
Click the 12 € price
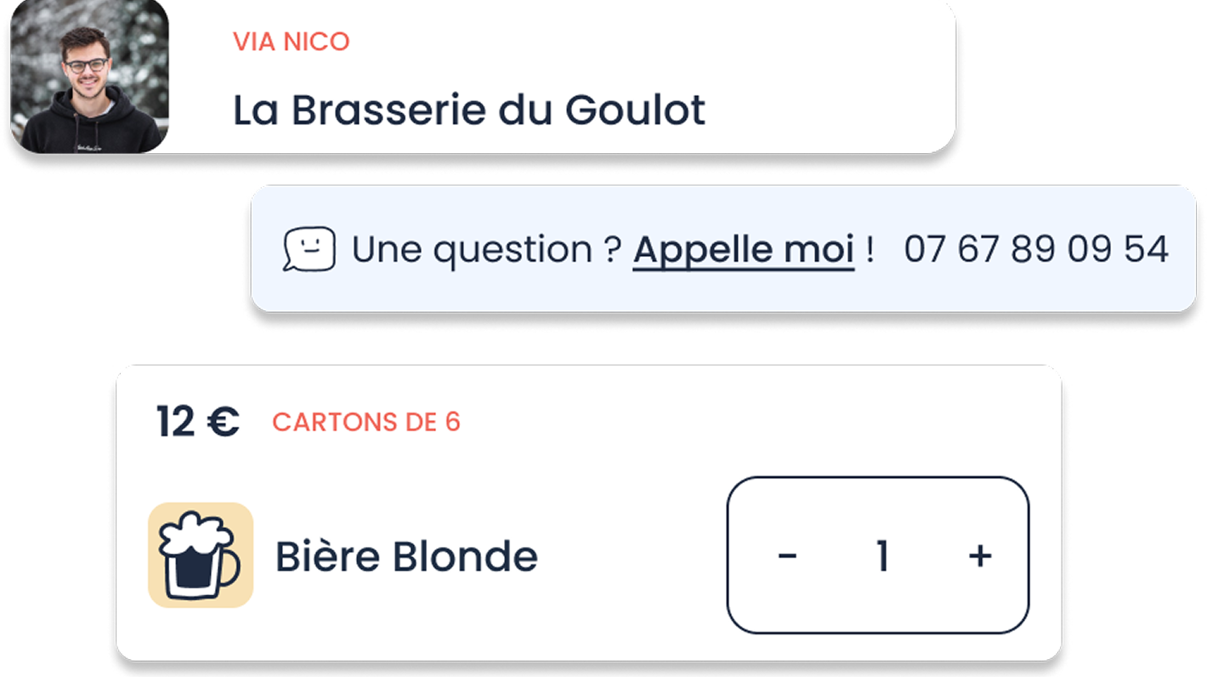coord(197,422)
